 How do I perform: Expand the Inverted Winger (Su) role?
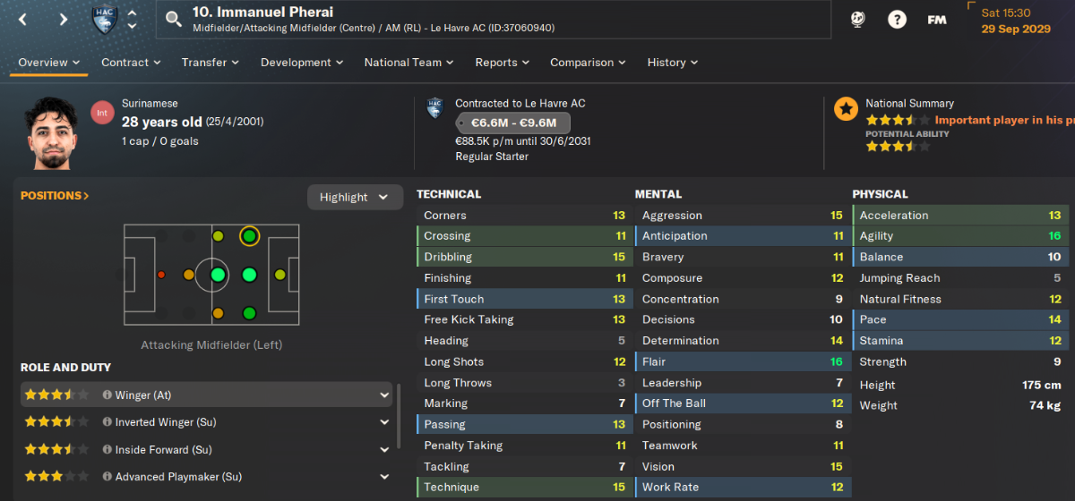(384, 422)
